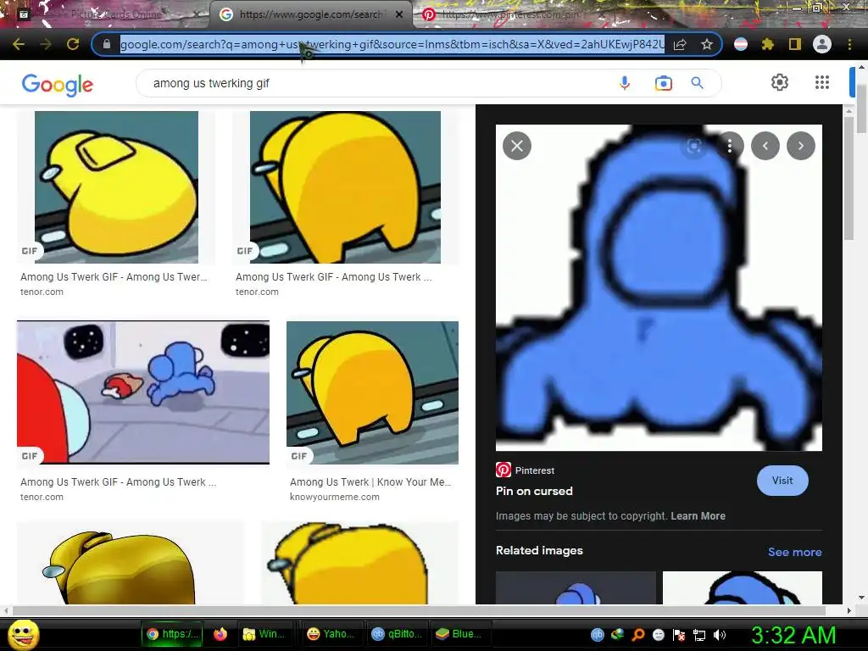The image size is (868, 651).
Task: Open the first yellow crewmate tenor GIF
Action: (x=116, y=187)
